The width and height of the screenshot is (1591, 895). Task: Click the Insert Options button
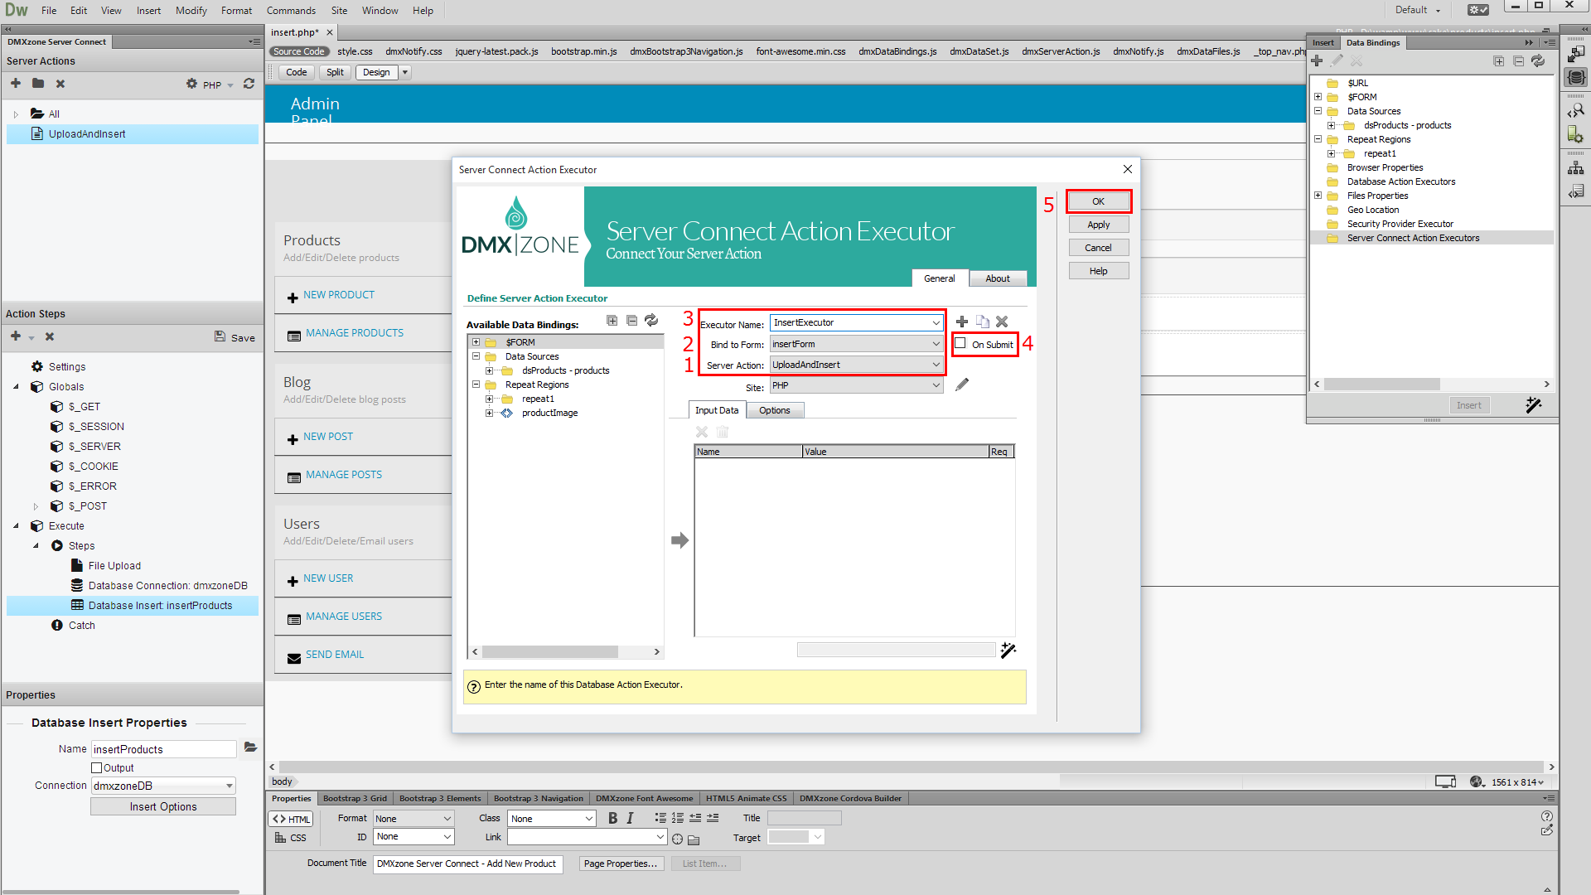[163, 807]
